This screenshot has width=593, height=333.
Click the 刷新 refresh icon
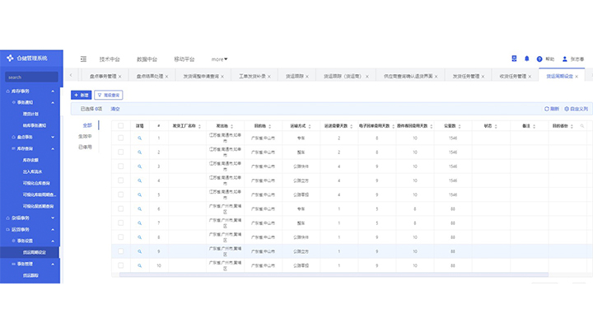(546, 108)
